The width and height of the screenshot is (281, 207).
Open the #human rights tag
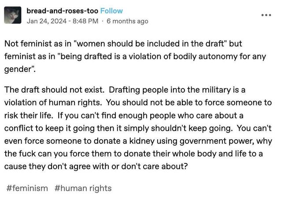click(x=83, y=188)
